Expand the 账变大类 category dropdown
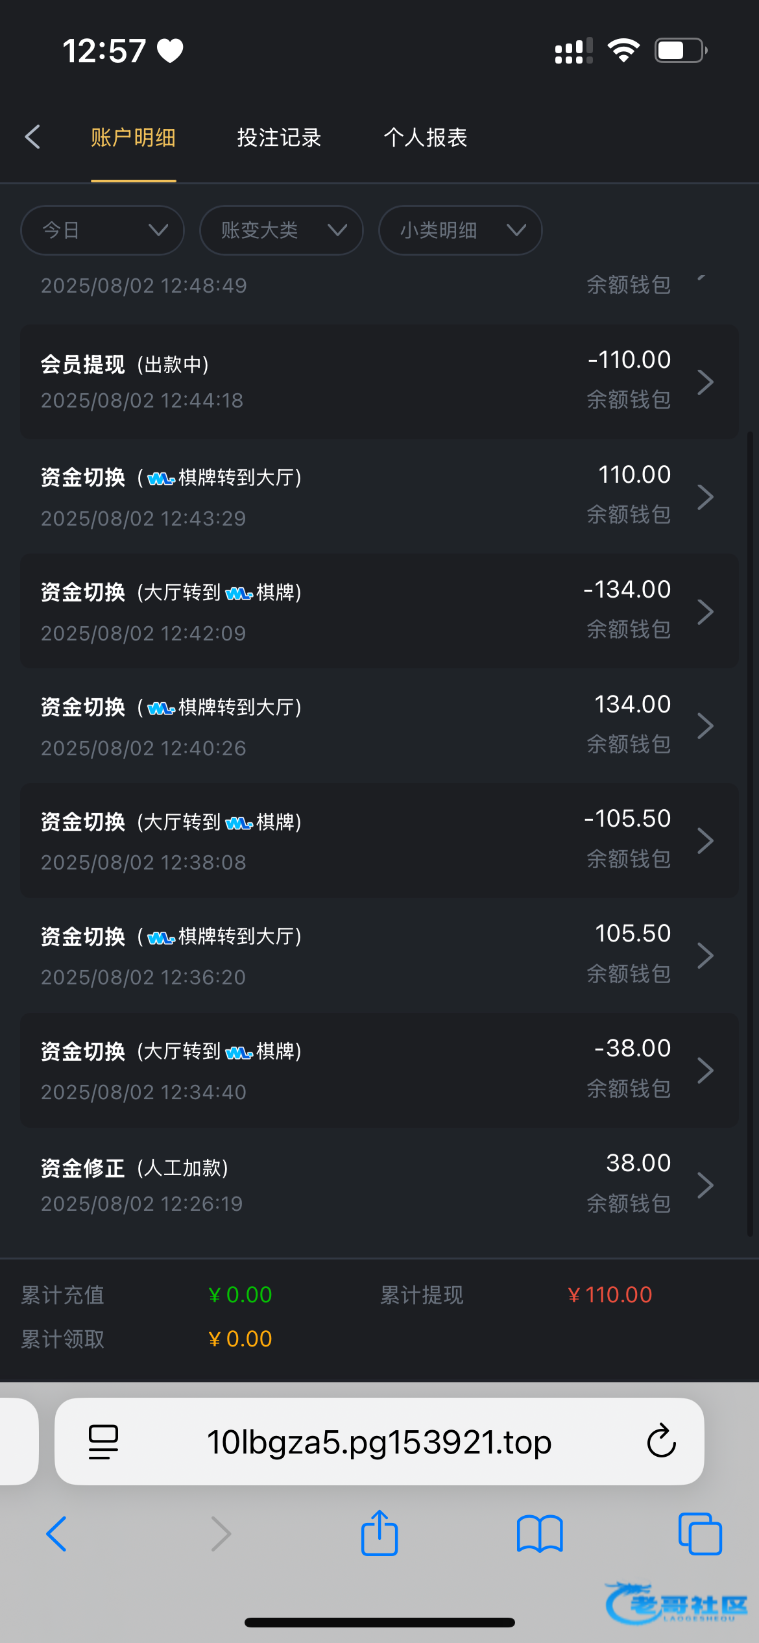Screen dimensions: 759x1643 (x=282, y=230)
